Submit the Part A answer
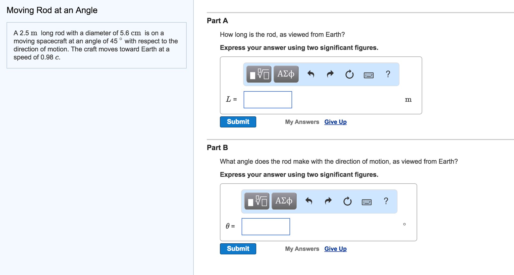Screen dimensions: 514x275 pos(238,122)
